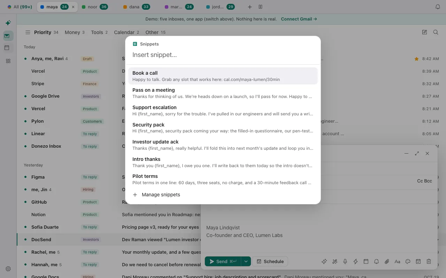The width and height of the screenshot is (446, 278).
Task: Start dictation with the microphone icon
Action: click(x=345, y=262)
